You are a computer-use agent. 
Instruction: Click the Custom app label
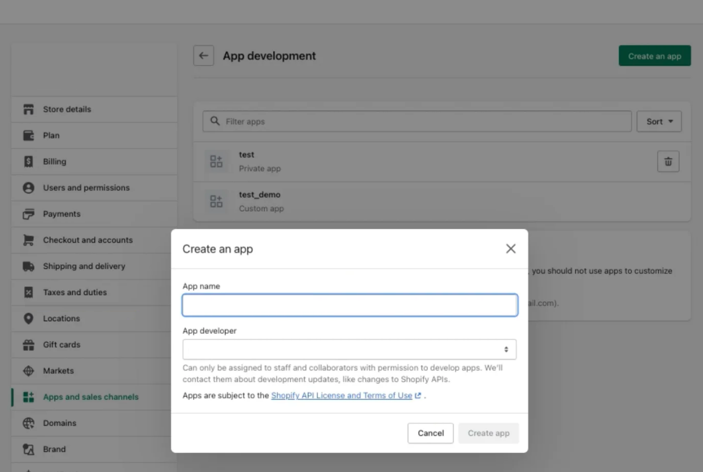[262, 208]
